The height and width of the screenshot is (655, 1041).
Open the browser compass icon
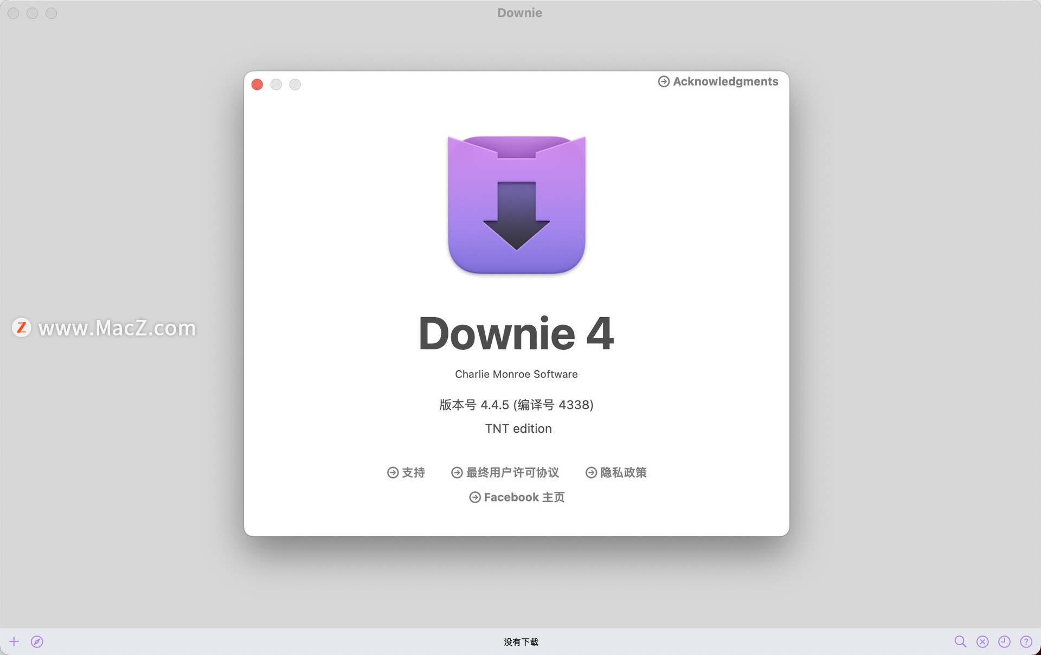37,641
